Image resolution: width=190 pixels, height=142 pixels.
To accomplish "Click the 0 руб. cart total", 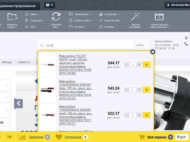I will 181,137.
